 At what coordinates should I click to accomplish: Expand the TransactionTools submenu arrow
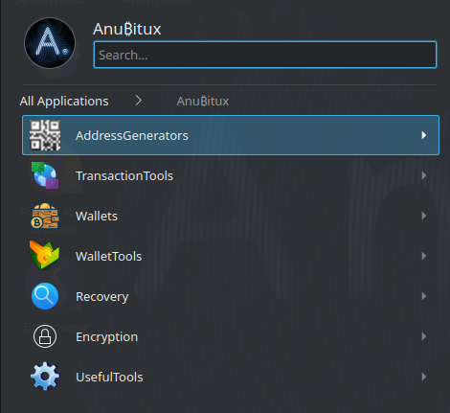[424, 175]
